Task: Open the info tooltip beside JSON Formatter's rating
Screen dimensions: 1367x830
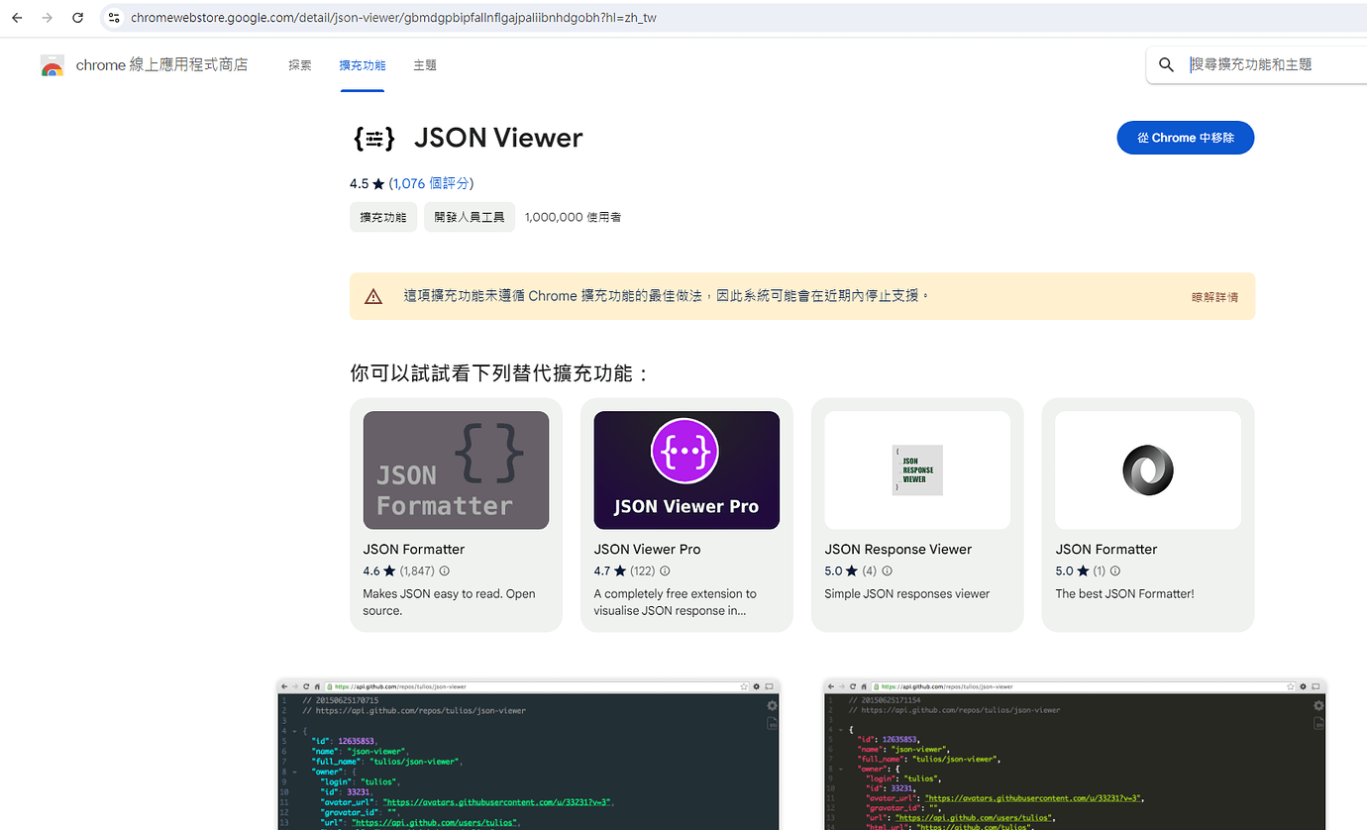Action: (x=444, y=571)
